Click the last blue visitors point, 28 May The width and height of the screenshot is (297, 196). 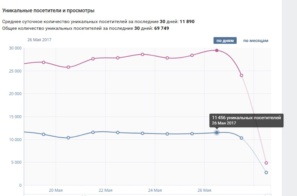[x=266, y=172]
